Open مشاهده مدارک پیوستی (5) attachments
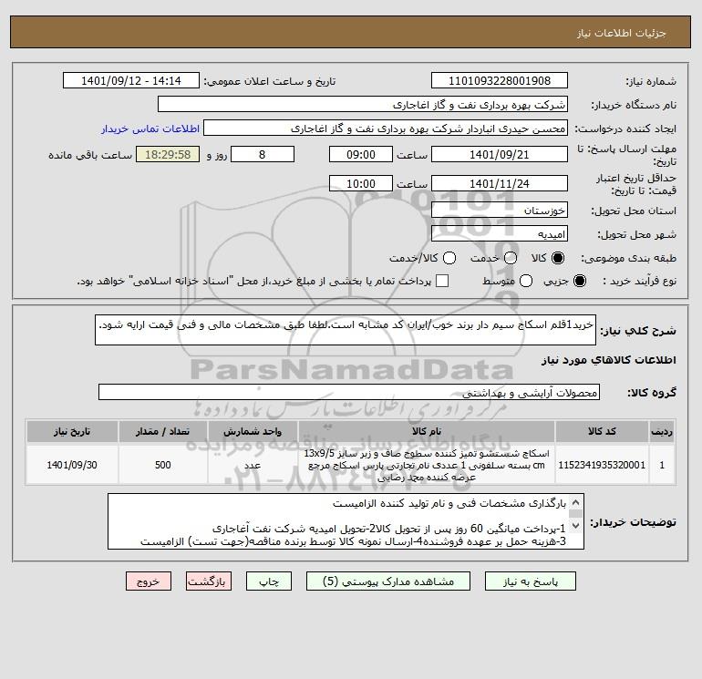This screenshot has width=702, height=679. (388, 581)
